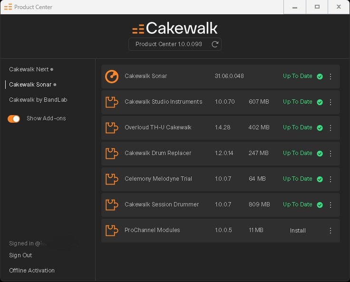Click the puzzle icon for Cakewalk Session Drummer
350x282 pixels.
click(x=112, y=205)
